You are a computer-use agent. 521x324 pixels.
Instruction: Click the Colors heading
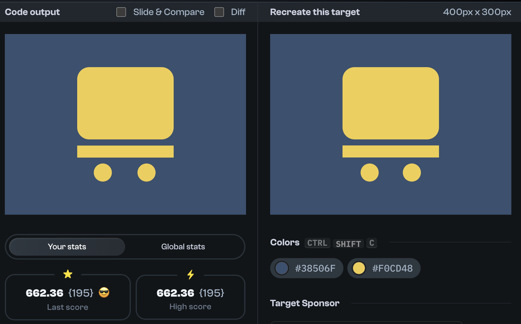285,242
